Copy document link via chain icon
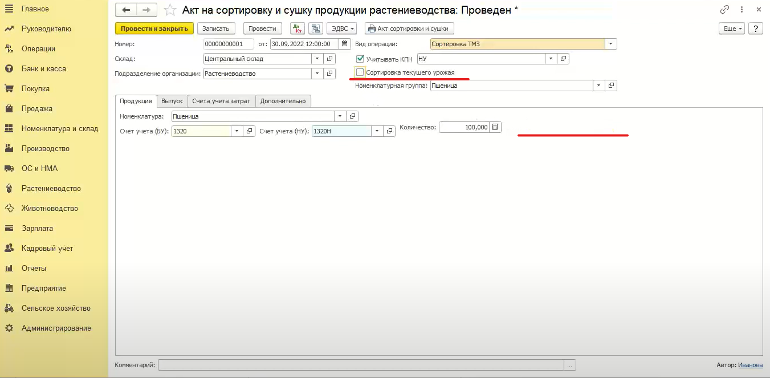Screen dimensions: 770x378 [x=725, y=10]
